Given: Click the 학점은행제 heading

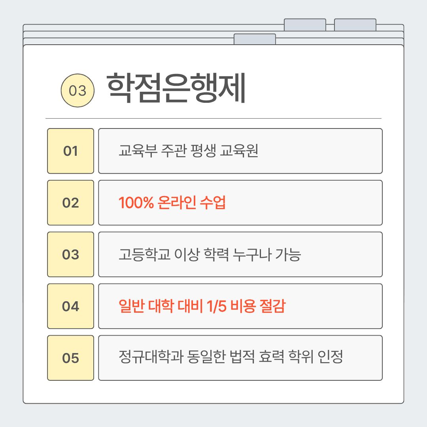Looking at the screenshot, I should (x=176, y=89).
